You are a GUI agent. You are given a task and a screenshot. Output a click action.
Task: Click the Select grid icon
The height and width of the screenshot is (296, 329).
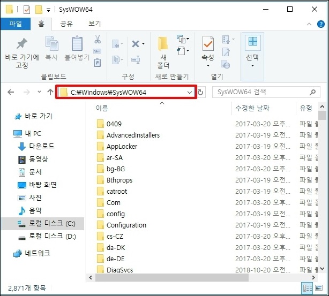pos(252,41)
